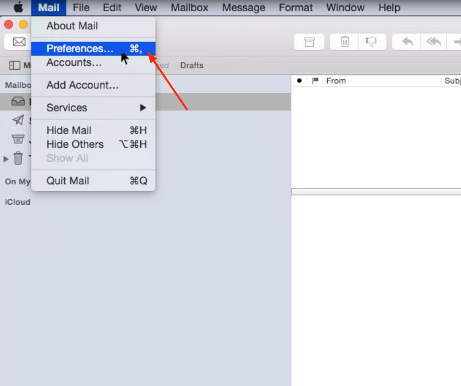The width and height of the screenshot is (461, 386).
Task: Sort by the flag column header
Action: coord(315,81)
